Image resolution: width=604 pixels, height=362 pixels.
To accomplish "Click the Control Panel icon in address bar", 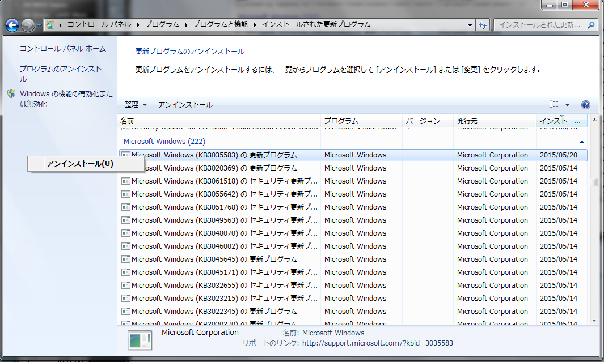I will tap(50, 24).
